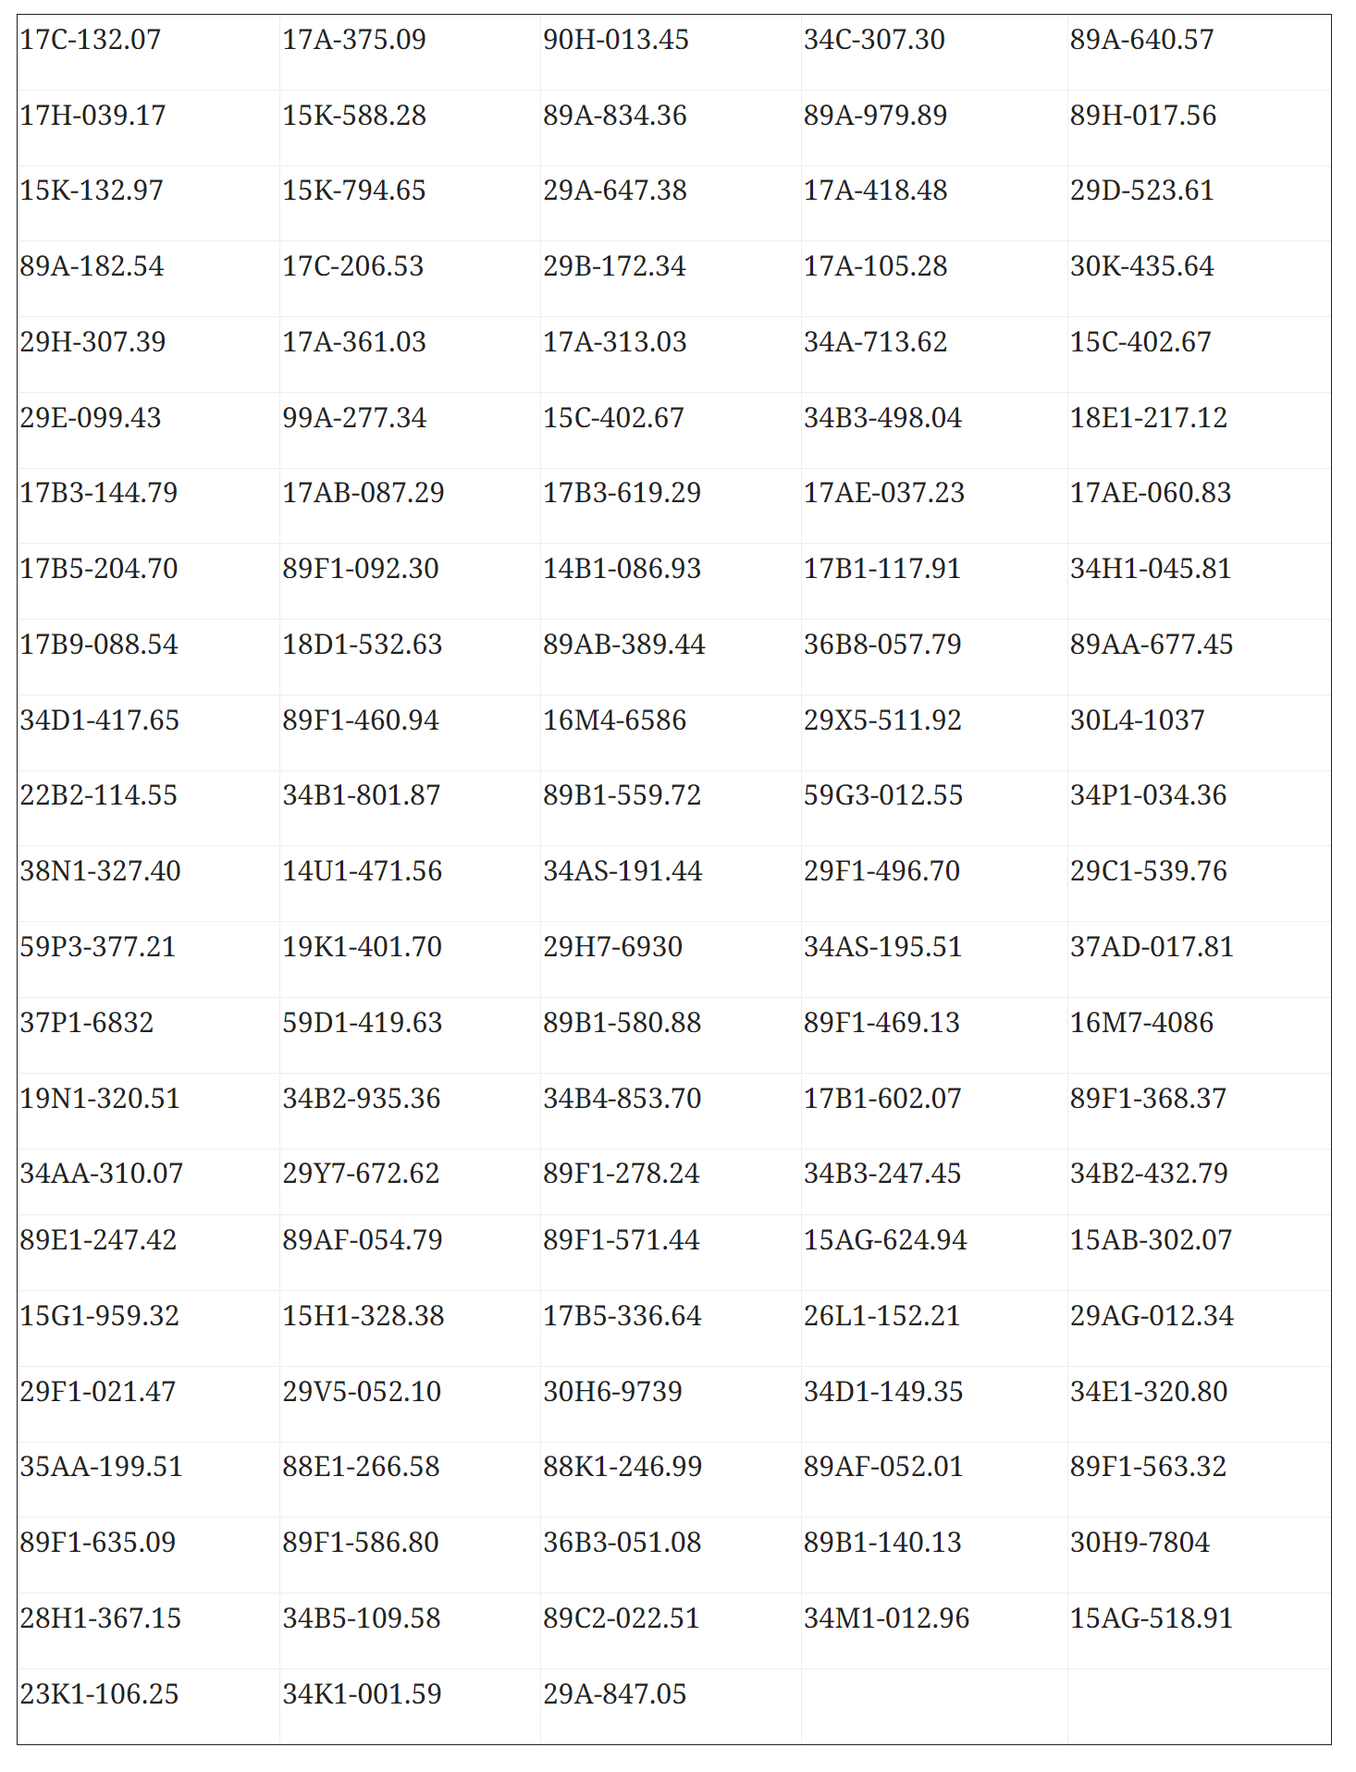Select the cell containing 17C-132.07
This screenshot has height=1772, width=1356.
pos(148,52)
